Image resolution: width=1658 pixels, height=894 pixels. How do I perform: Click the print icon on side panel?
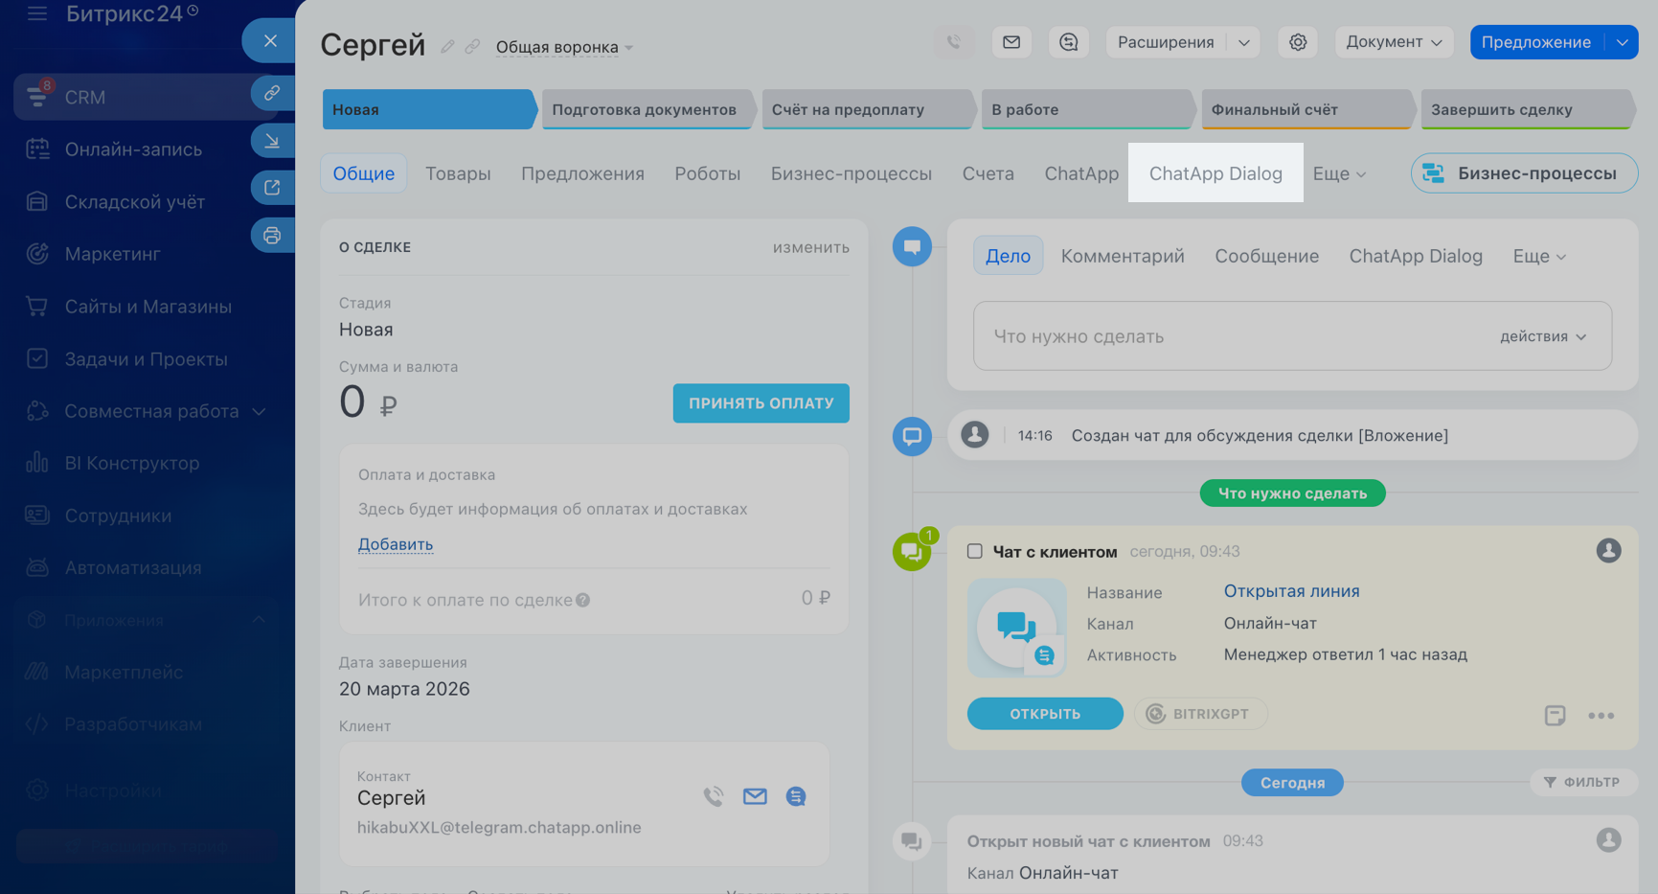coord(272,235)
